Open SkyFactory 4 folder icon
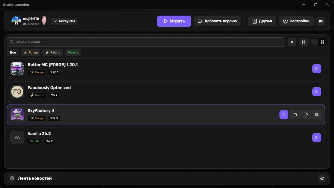334x188 pixels. (295, 115)
